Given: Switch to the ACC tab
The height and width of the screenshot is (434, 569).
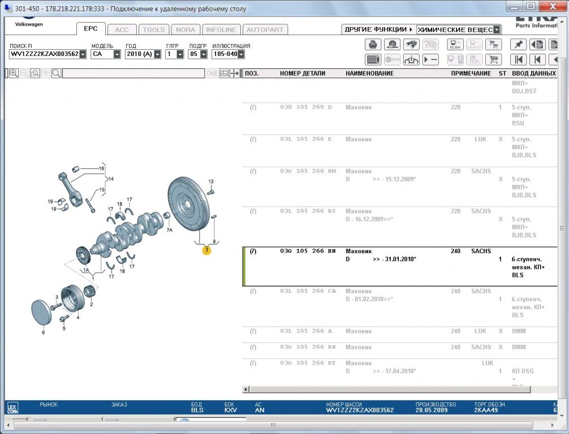Looking at the screenshot, I should [x=122, y=30].
